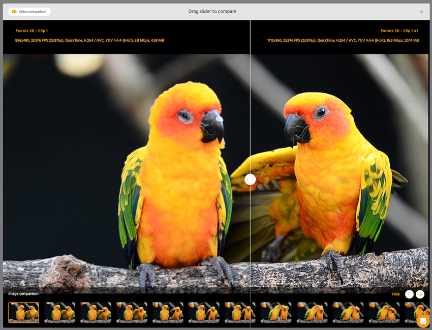Hide the image comparison thumbnail strip
Screen dimensions: 432x330
point(395,294)
